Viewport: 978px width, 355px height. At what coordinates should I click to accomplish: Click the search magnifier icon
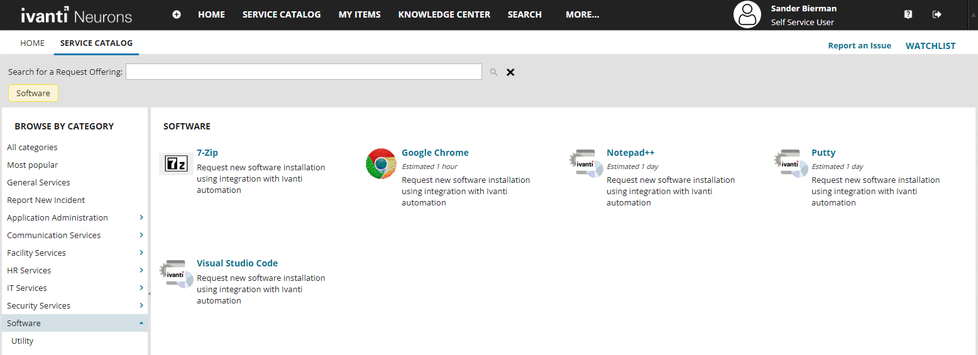tap(494, 72)
